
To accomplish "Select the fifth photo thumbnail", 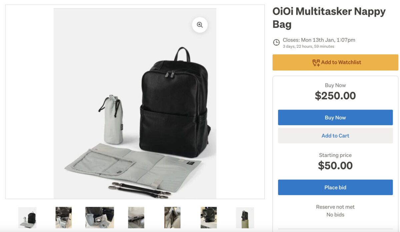I will coord(172,217).
